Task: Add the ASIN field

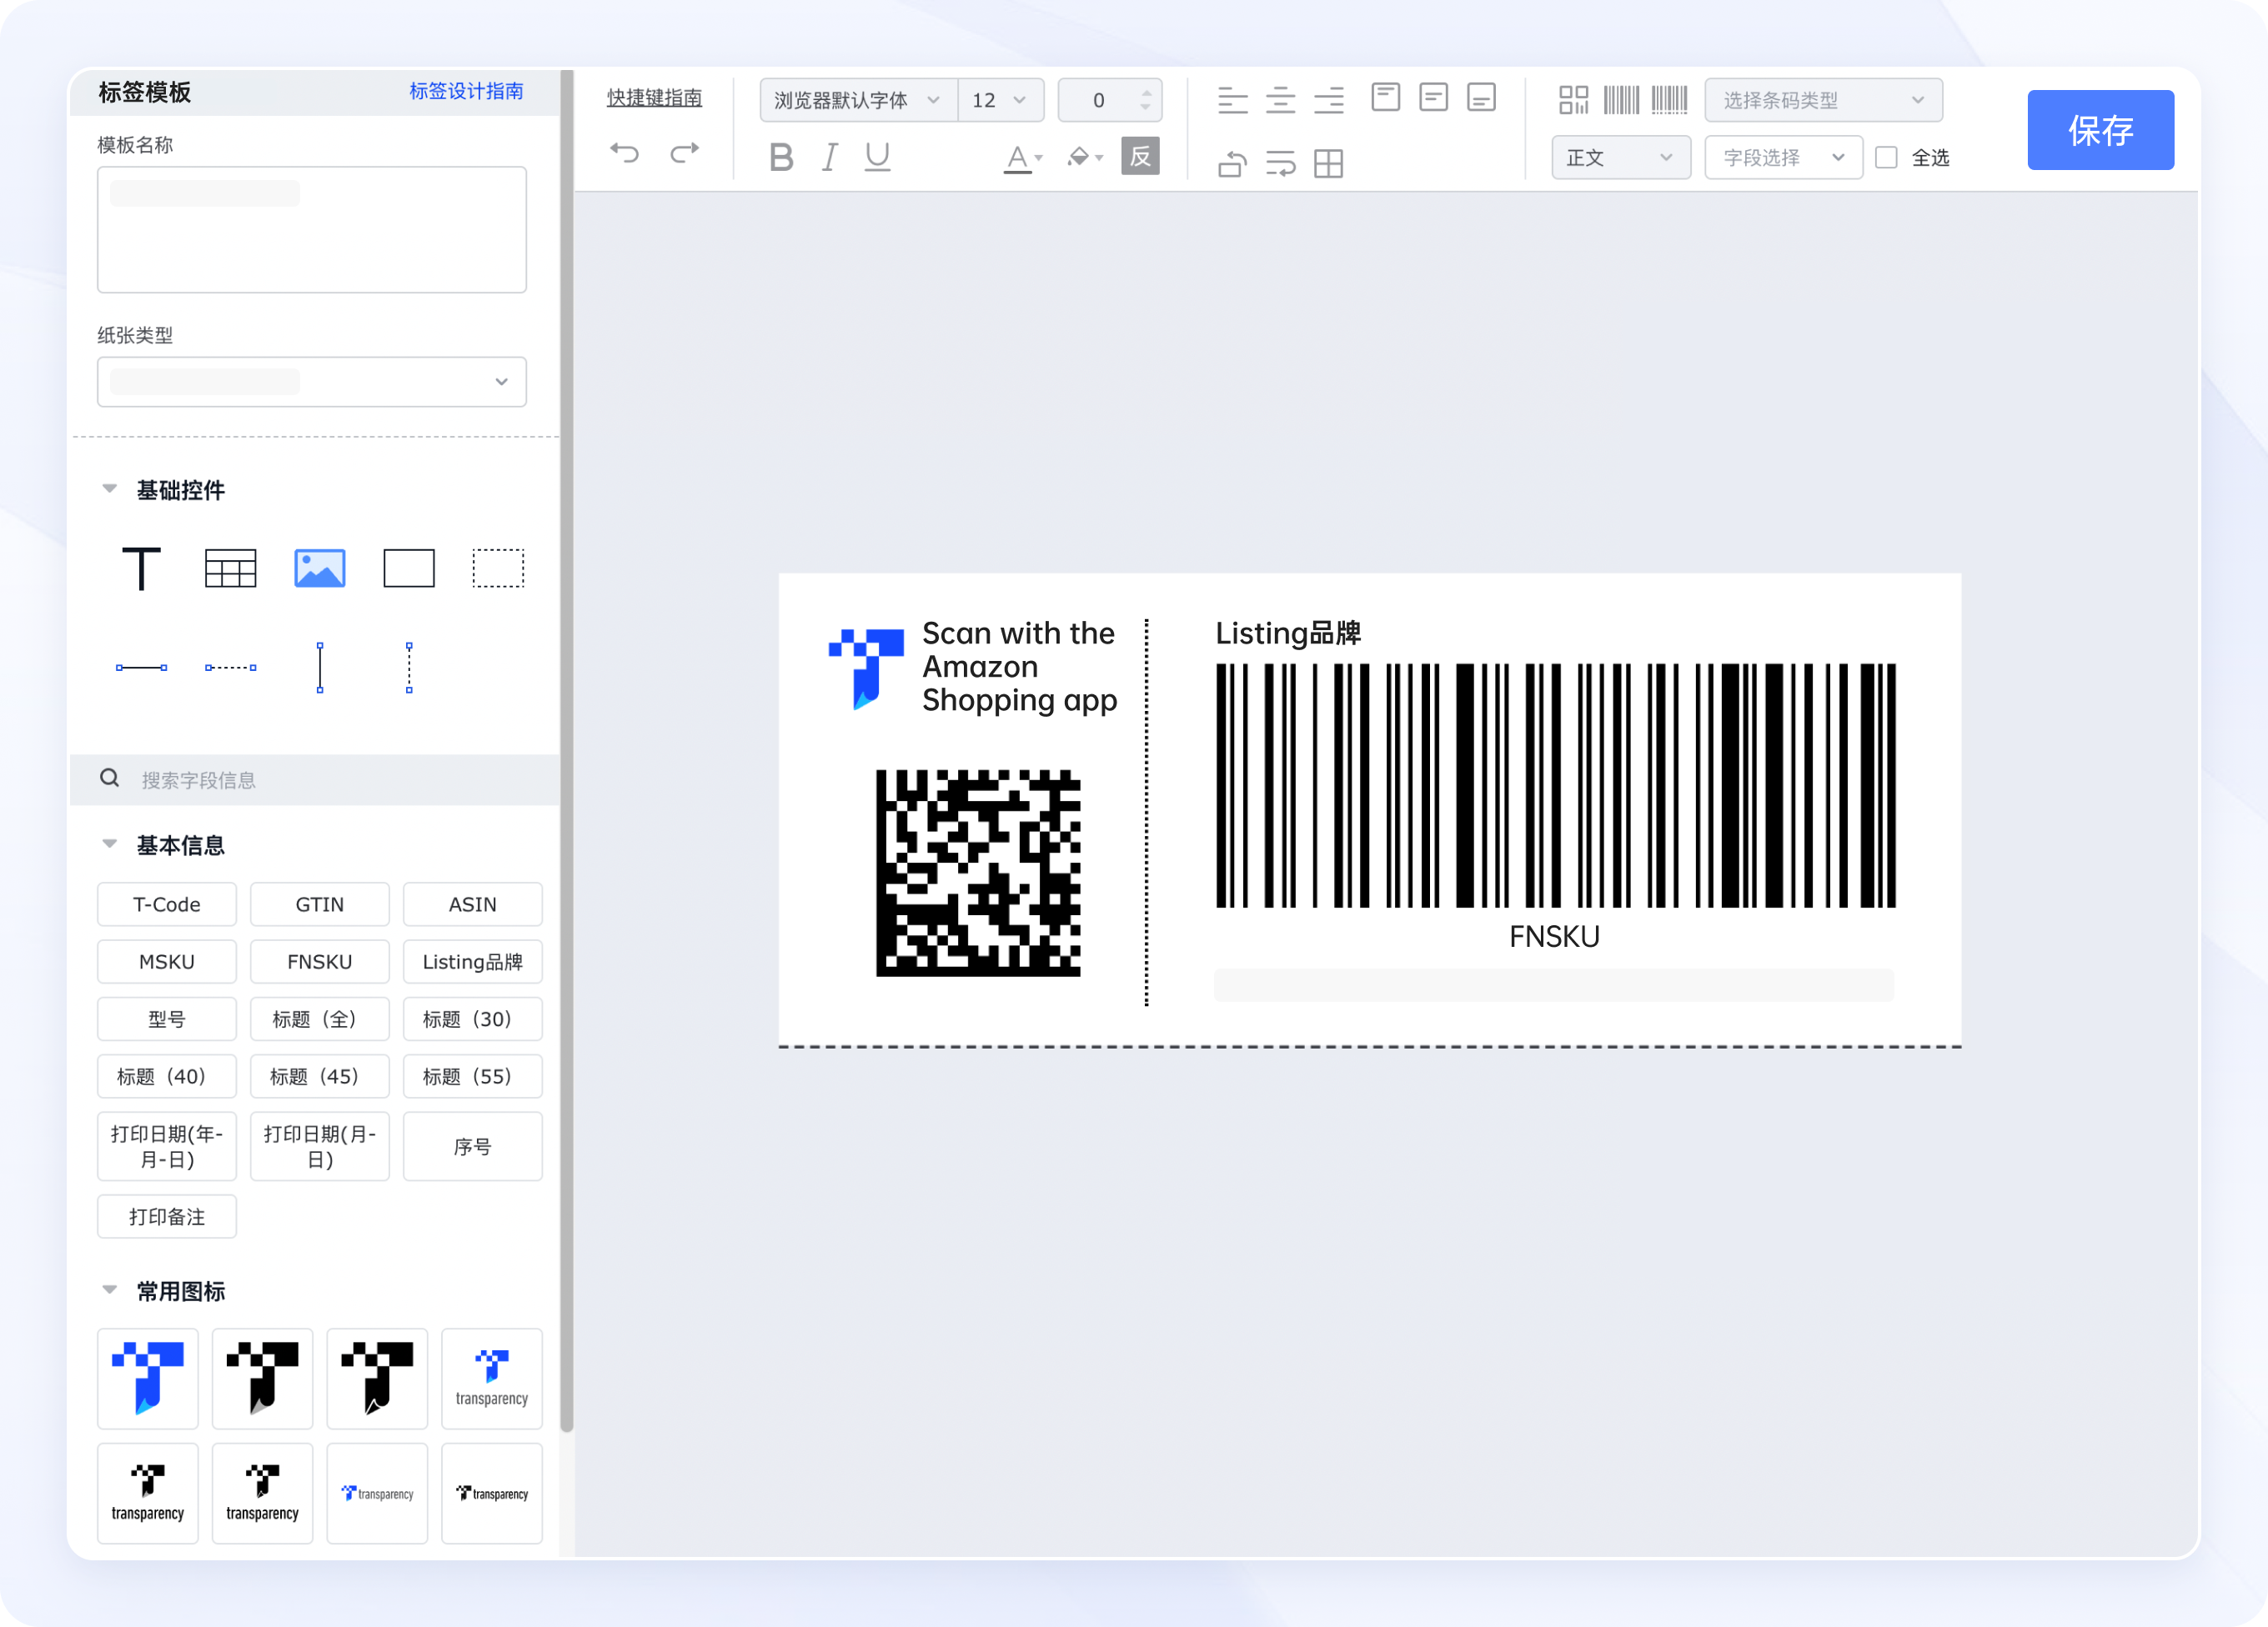Action: (473, 904)
